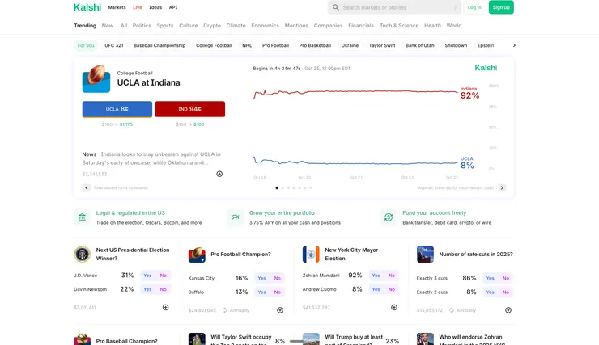Image resolution: width=599 pixels, height=345 pixels.
Task: Add Presidential Election market with plus icon
Action: [x=165, y=307]
